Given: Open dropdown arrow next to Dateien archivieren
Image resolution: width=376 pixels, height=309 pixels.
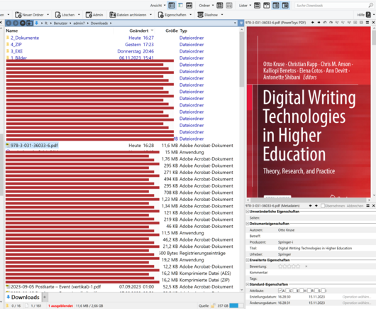Looking at the screenshot, I should coord(151,15).
